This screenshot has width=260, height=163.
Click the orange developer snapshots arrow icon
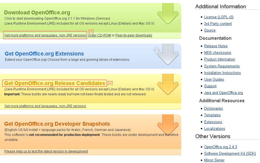click(168, 124)
